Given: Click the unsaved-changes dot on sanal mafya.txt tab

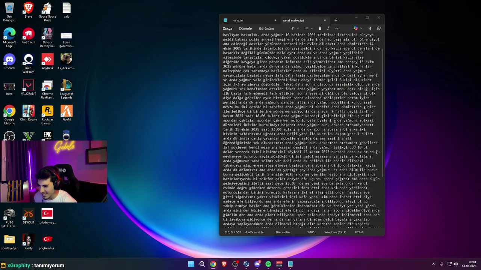Looking at the screenshot, I should 325,20.
